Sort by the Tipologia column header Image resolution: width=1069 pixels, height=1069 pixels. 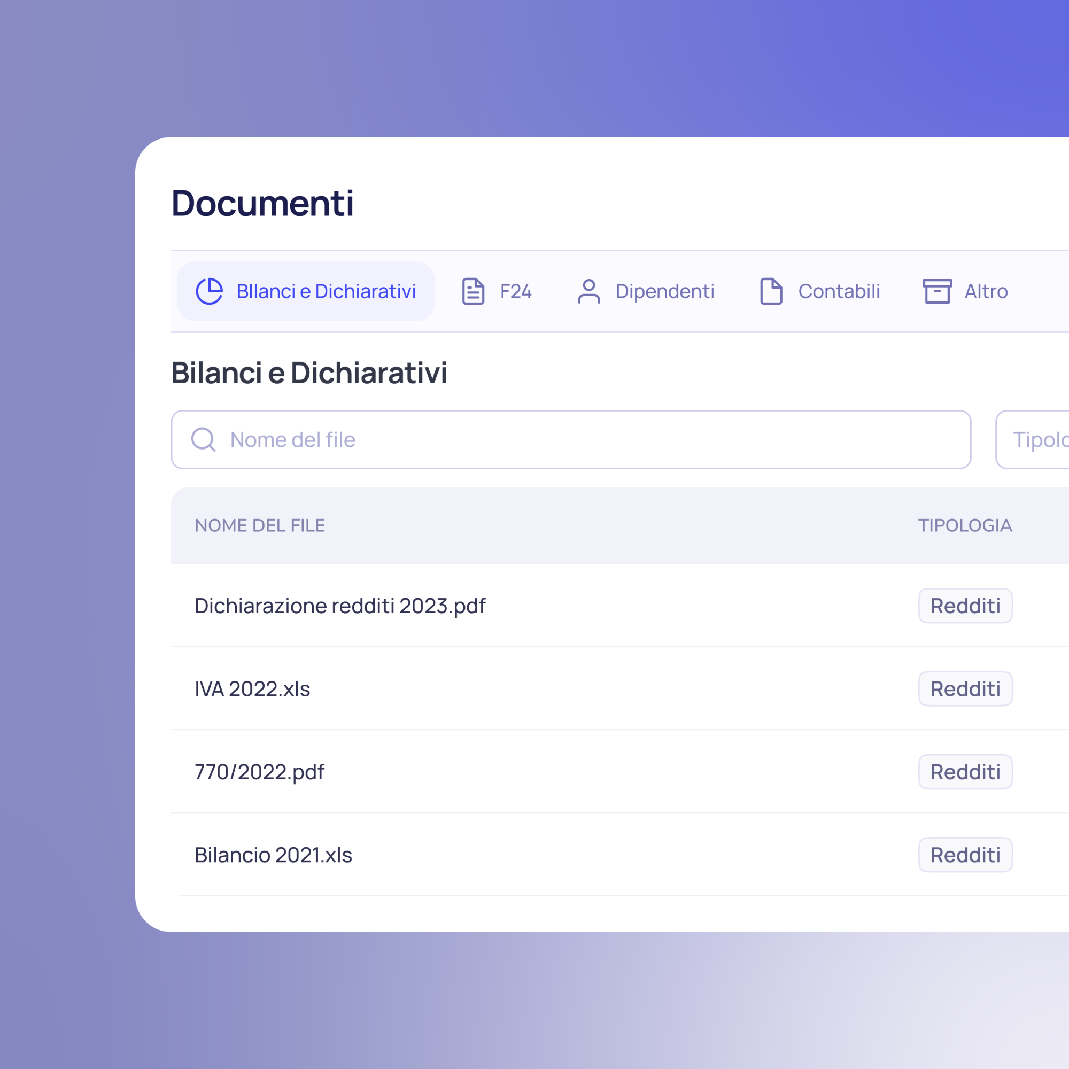pos(965,525)
